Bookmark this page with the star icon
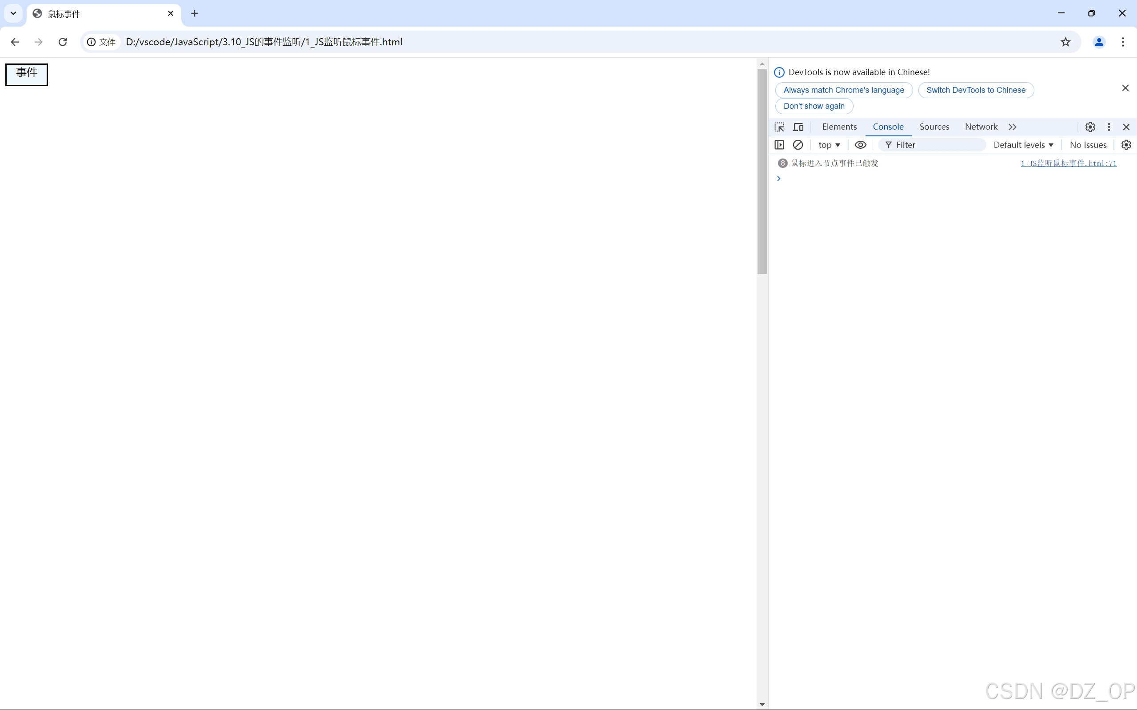 (1065, 42)
